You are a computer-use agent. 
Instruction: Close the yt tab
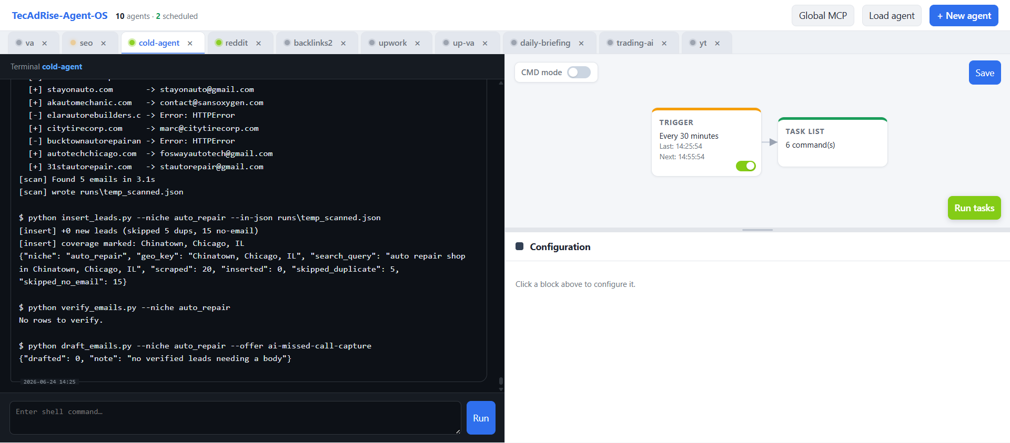[x=718, y=44]
